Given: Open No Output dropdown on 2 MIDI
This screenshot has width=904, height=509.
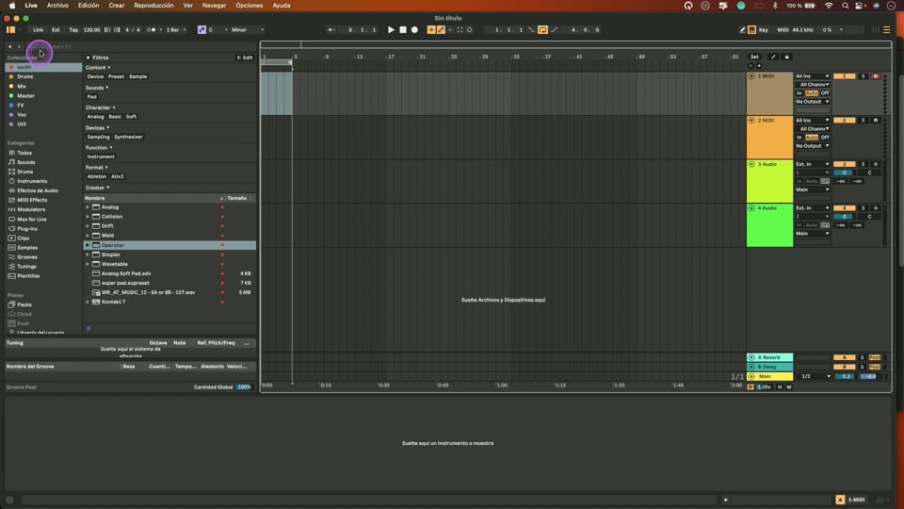Looking at the screenshot, I should point(813,146).
